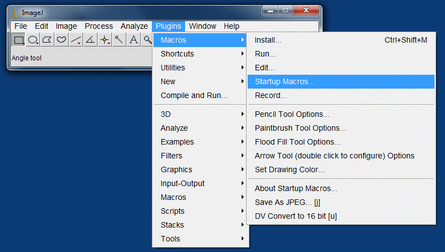
Task: Expand the Graphics submenu
Action: tap(200, 169)
